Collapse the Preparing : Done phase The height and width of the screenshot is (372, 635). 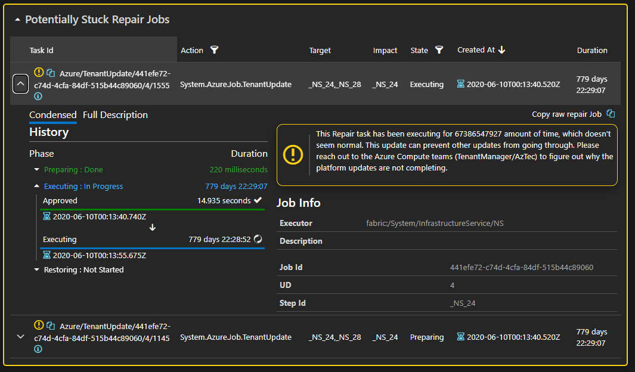coord(37,170)
